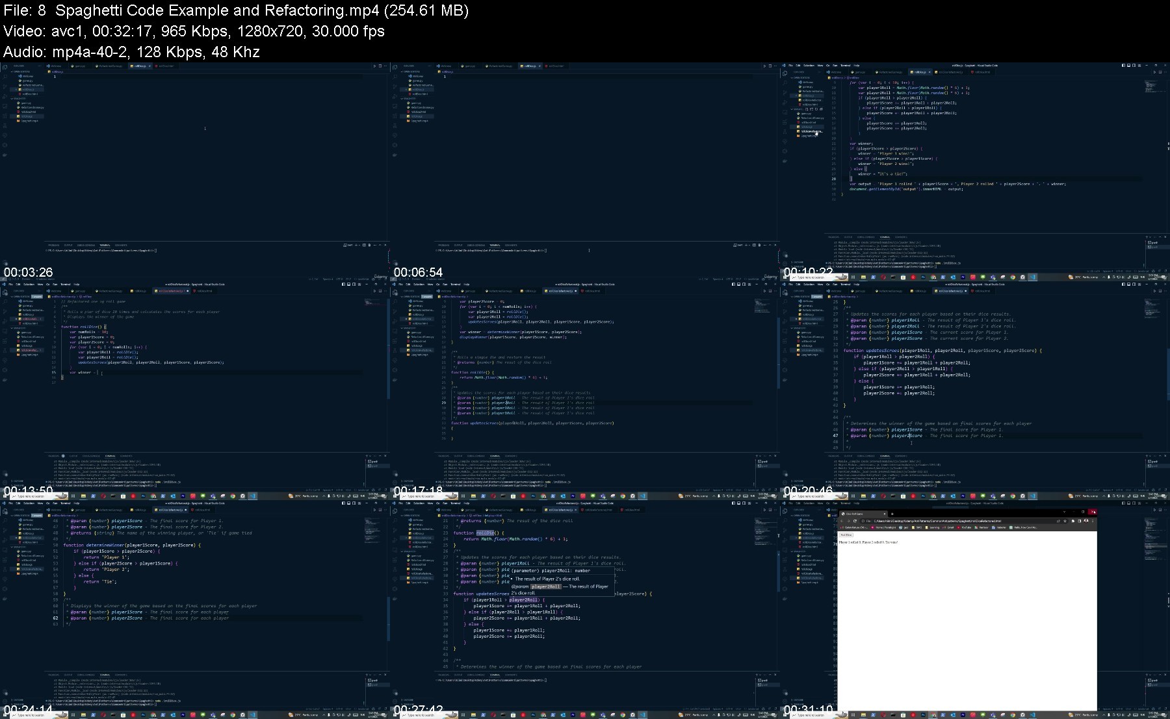Select the 'Video: avc1, 00:32:17' info line

194,31
